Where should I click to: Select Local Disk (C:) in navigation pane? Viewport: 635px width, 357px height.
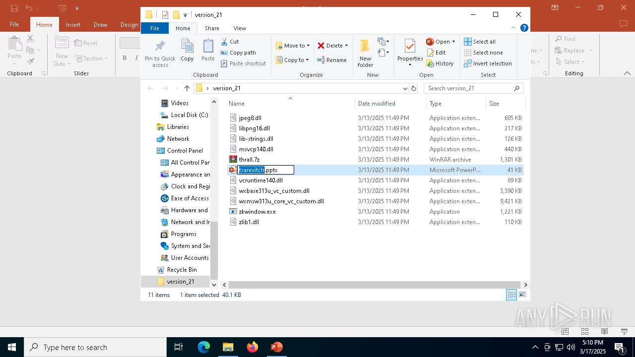(184, 115)
